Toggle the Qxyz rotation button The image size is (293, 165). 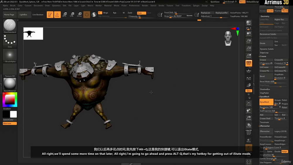[x=249, y=91]
